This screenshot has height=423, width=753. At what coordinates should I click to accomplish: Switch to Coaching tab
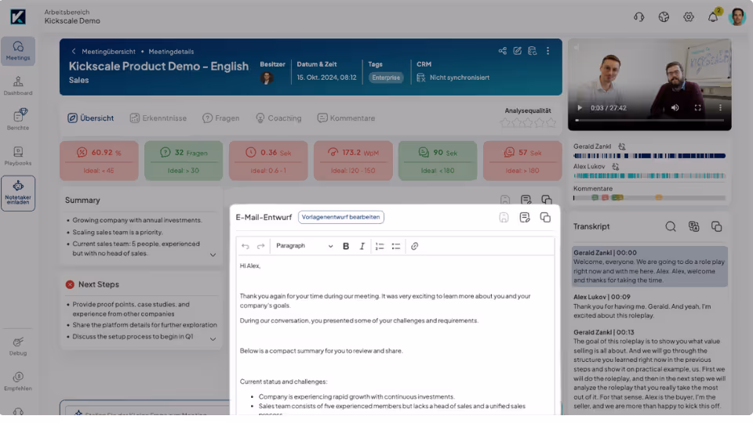tap(278, 118)
